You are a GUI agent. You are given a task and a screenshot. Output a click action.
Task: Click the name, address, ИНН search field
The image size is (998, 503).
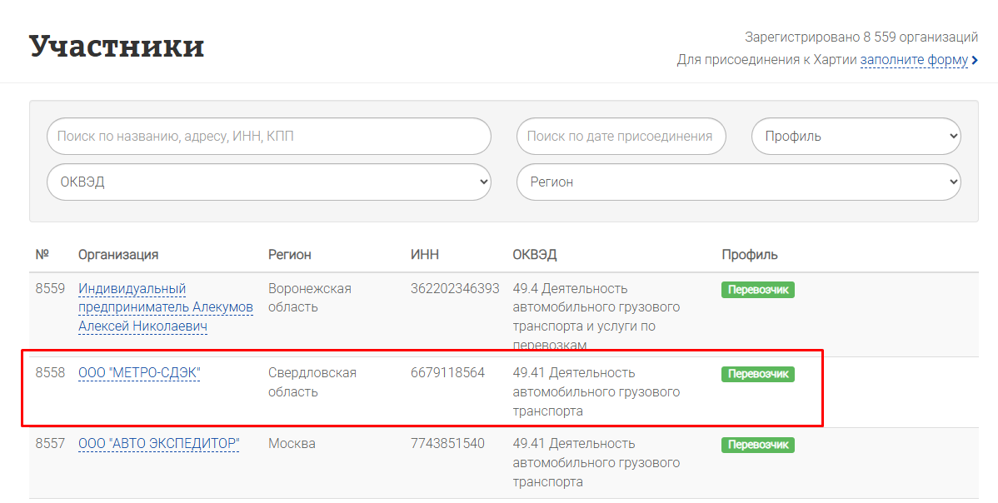[x=268, y=137]
